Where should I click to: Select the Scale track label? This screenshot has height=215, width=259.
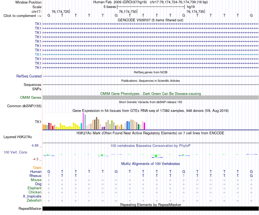[x=37, y=7]
